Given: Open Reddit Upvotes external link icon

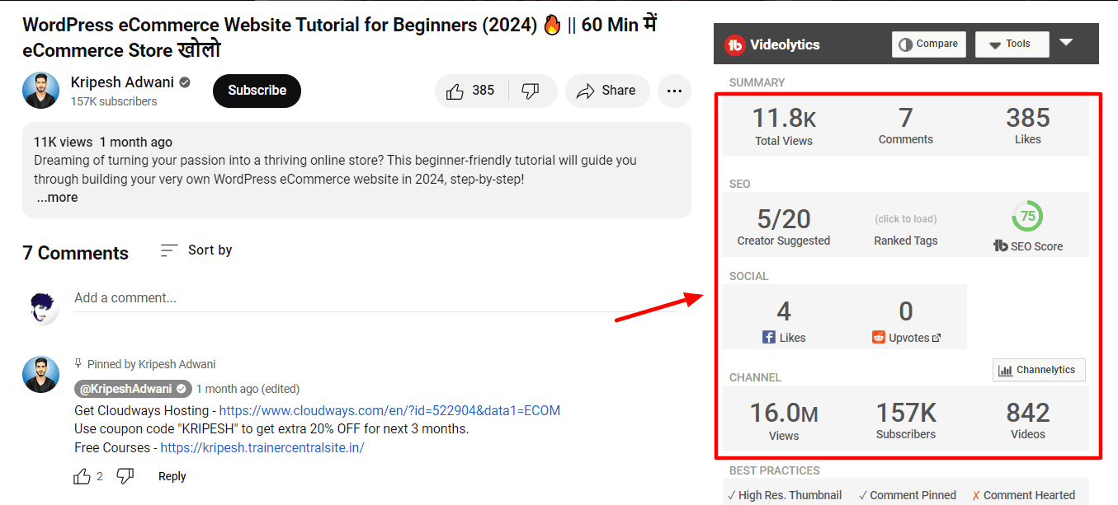Looking at the screenshot, I should [x=936, y=338].
